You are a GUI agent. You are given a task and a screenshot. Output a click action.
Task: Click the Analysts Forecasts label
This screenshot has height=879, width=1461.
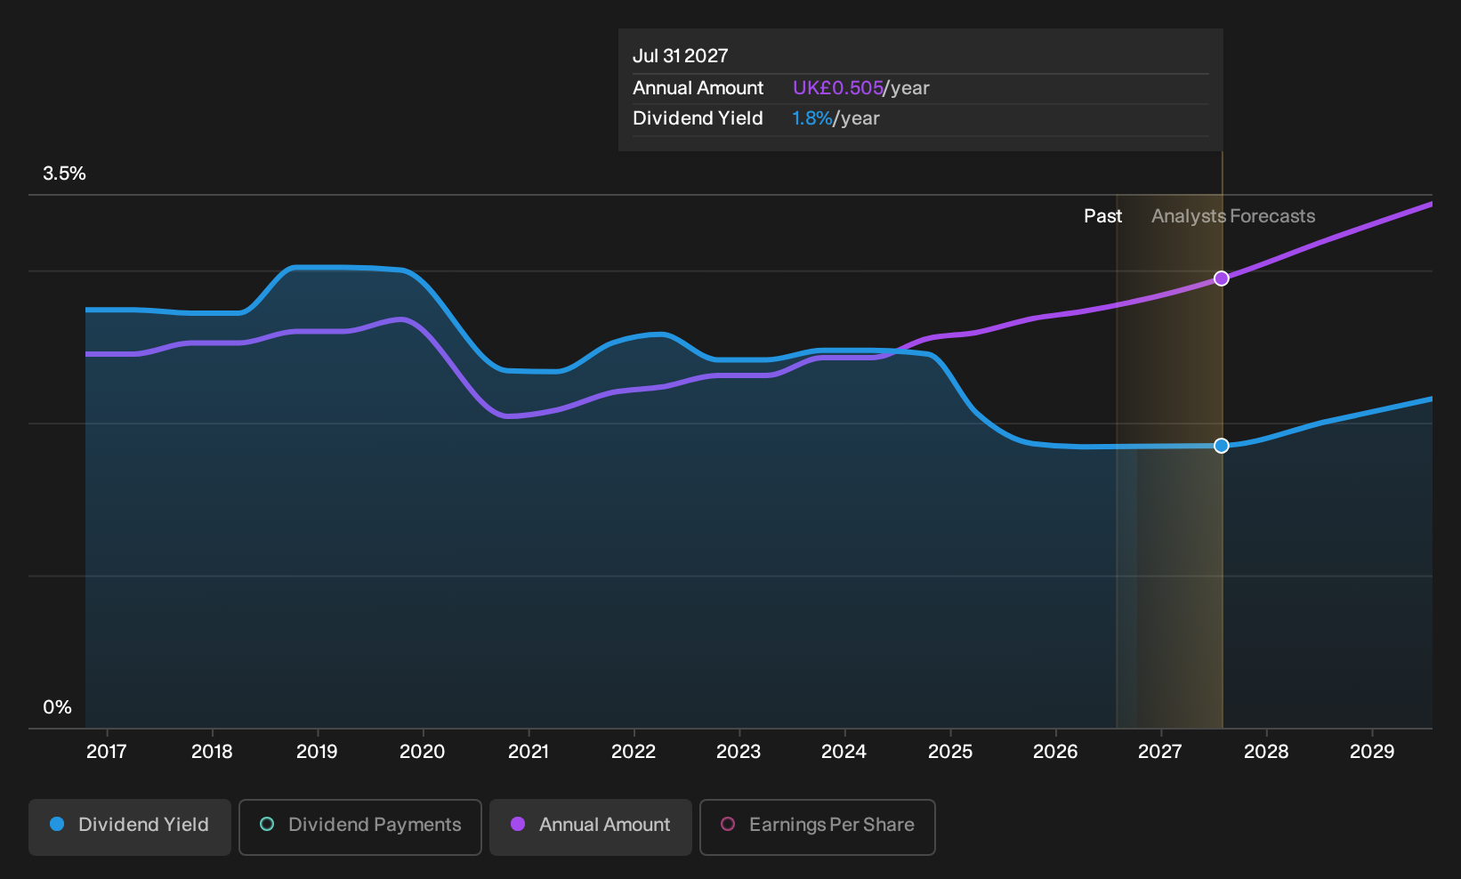click(x=1233, y=216)
